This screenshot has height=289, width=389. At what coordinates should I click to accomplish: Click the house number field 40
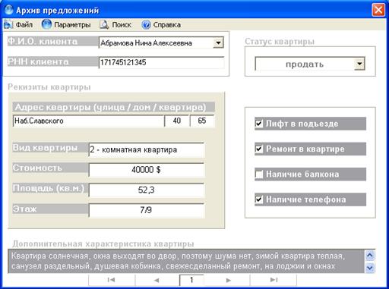click(177, 121)
